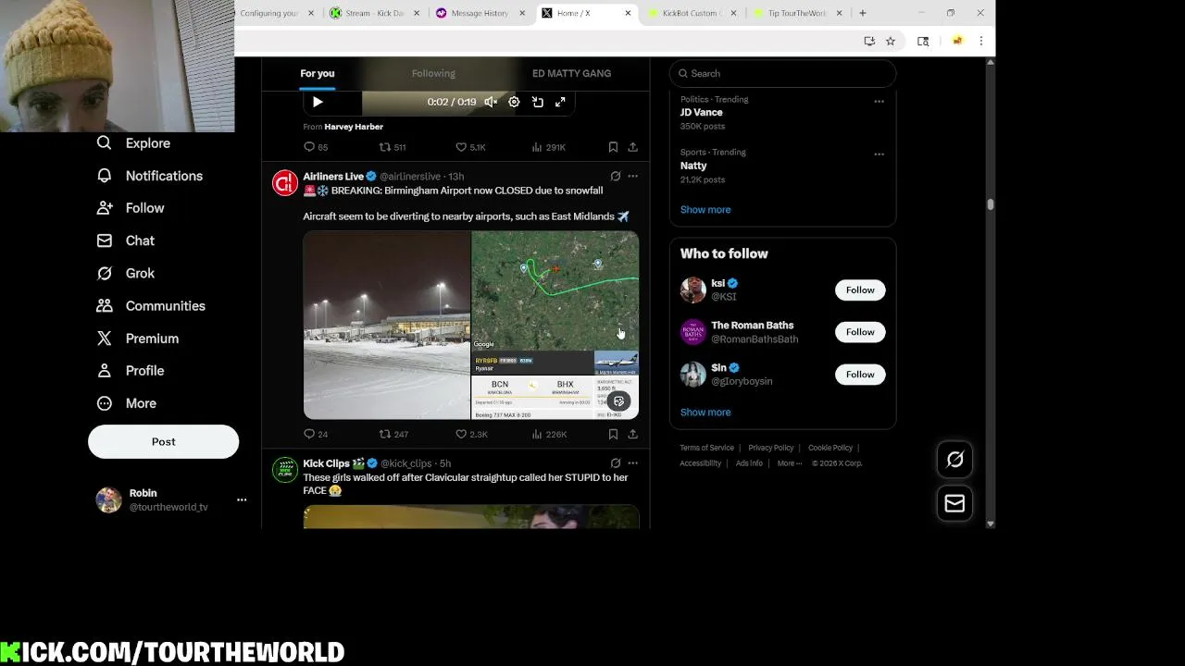Bookmark the Airliners Live post

[x=613, y=434]
